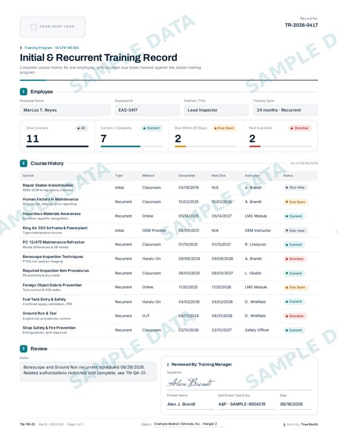The height and width of the screenshot is (438, 338).
Task: Click the Next Due column header
Action: tap(218, 176)
